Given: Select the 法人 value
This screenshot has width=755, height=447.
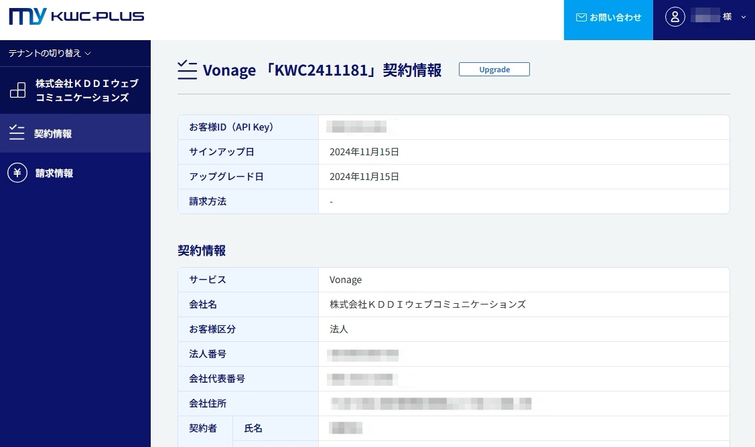Looking at the screenshot, I should coord(339,330).
